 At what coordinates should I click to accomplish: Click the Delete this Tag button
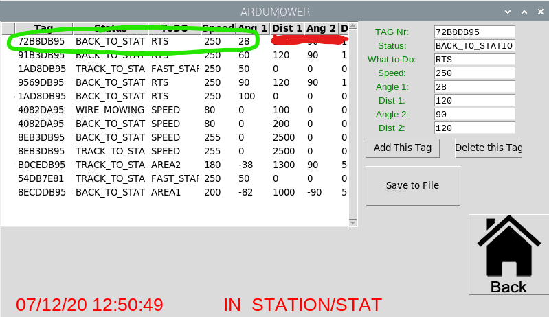click(x=489, y=148)
